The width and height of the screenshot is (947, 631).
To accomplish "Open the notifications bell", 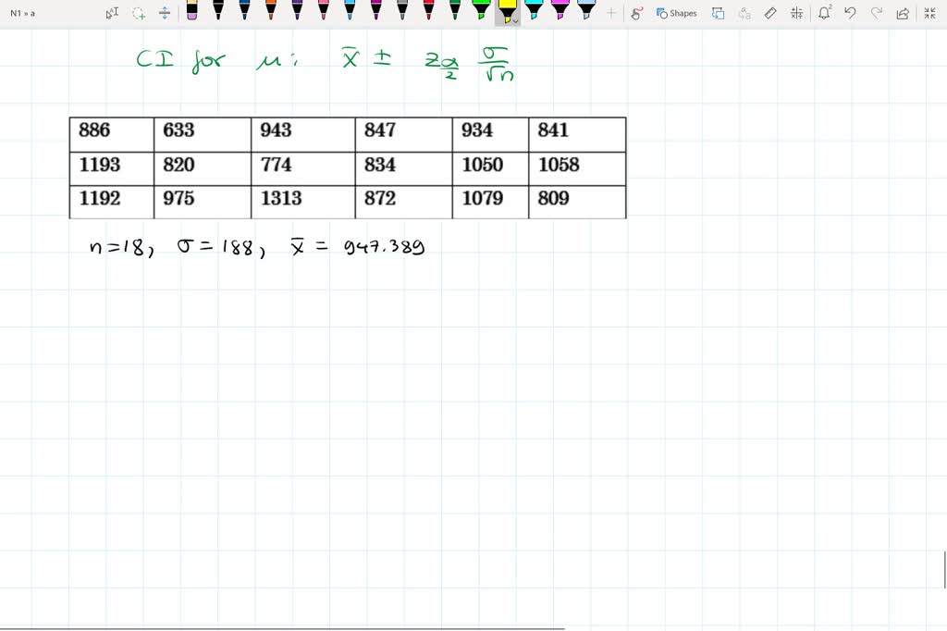I will pyautogui.click(x=824, y=13).
